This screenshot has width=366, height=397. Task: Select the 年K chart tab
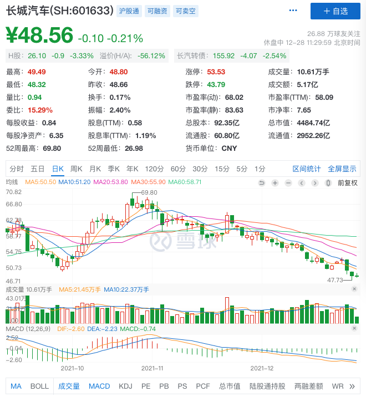pos(132,169)
